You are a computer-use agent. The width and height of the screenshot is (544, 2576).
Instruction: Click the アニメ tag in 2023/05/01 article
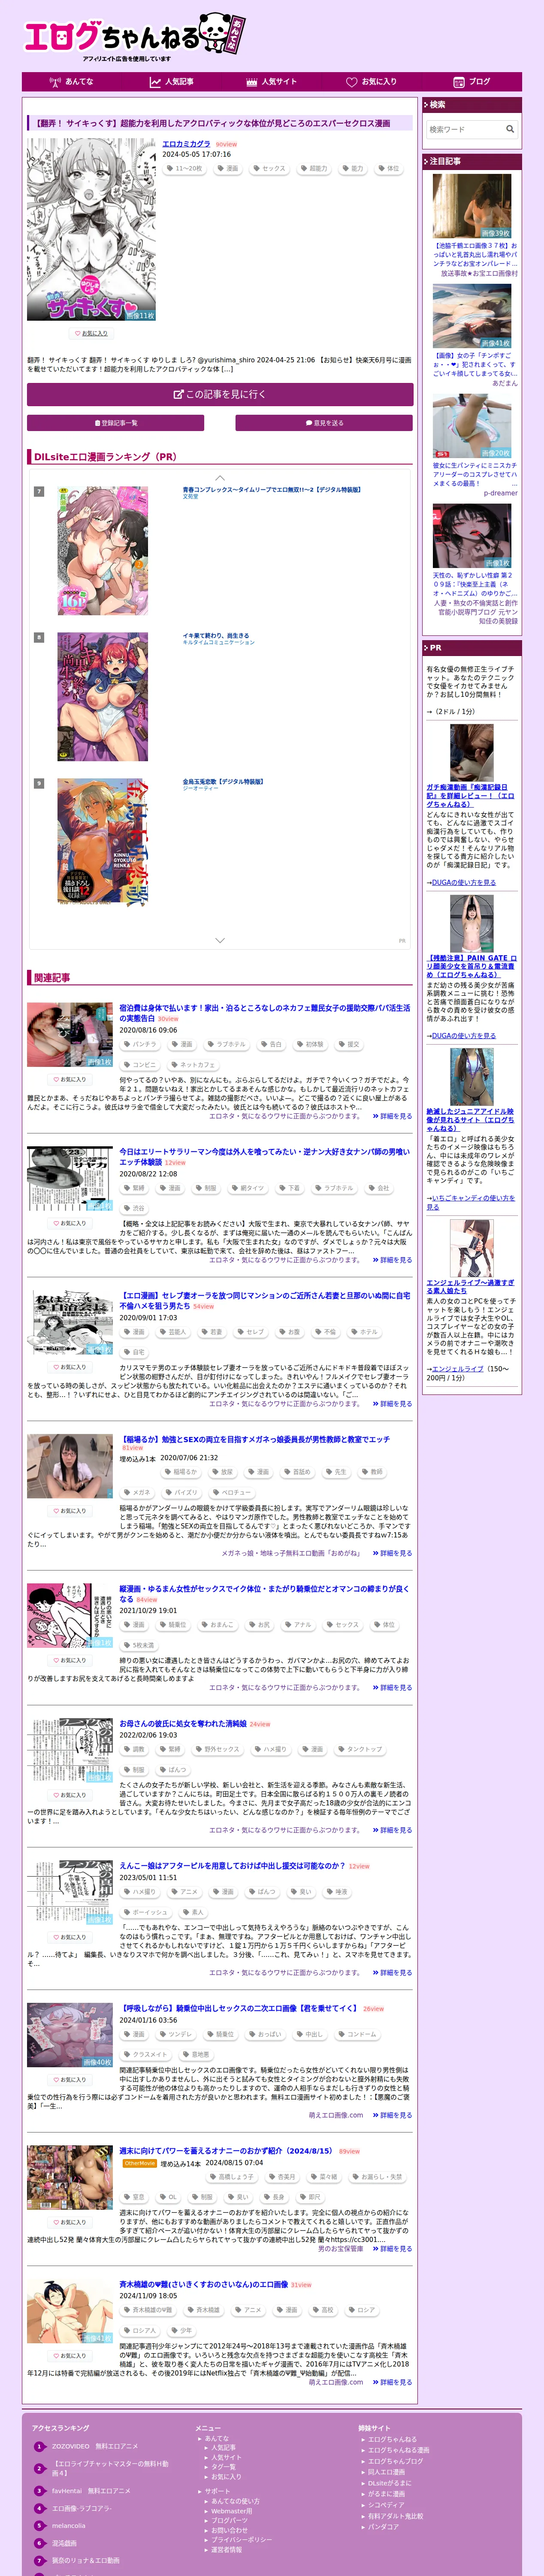tap(184, 1892)
